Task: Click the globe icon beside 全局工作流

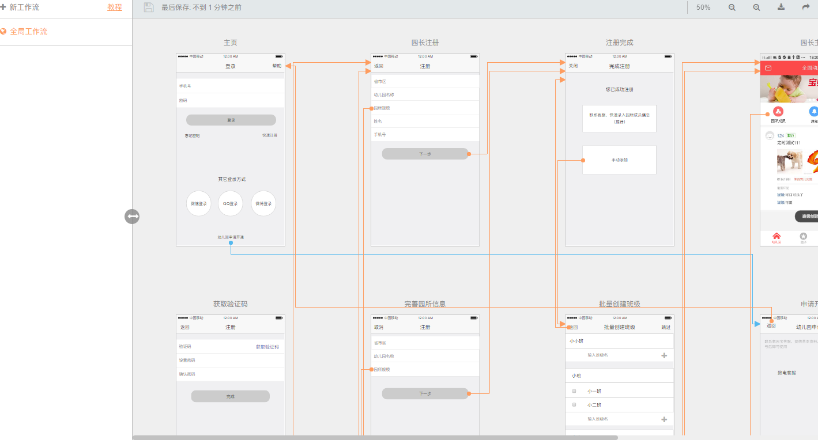Action: [3, 31]
